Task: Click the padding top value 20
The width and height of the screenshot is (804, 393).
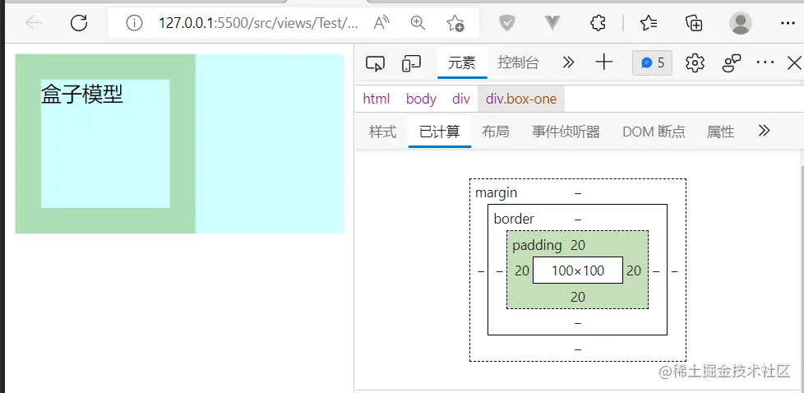Action: 578,245
